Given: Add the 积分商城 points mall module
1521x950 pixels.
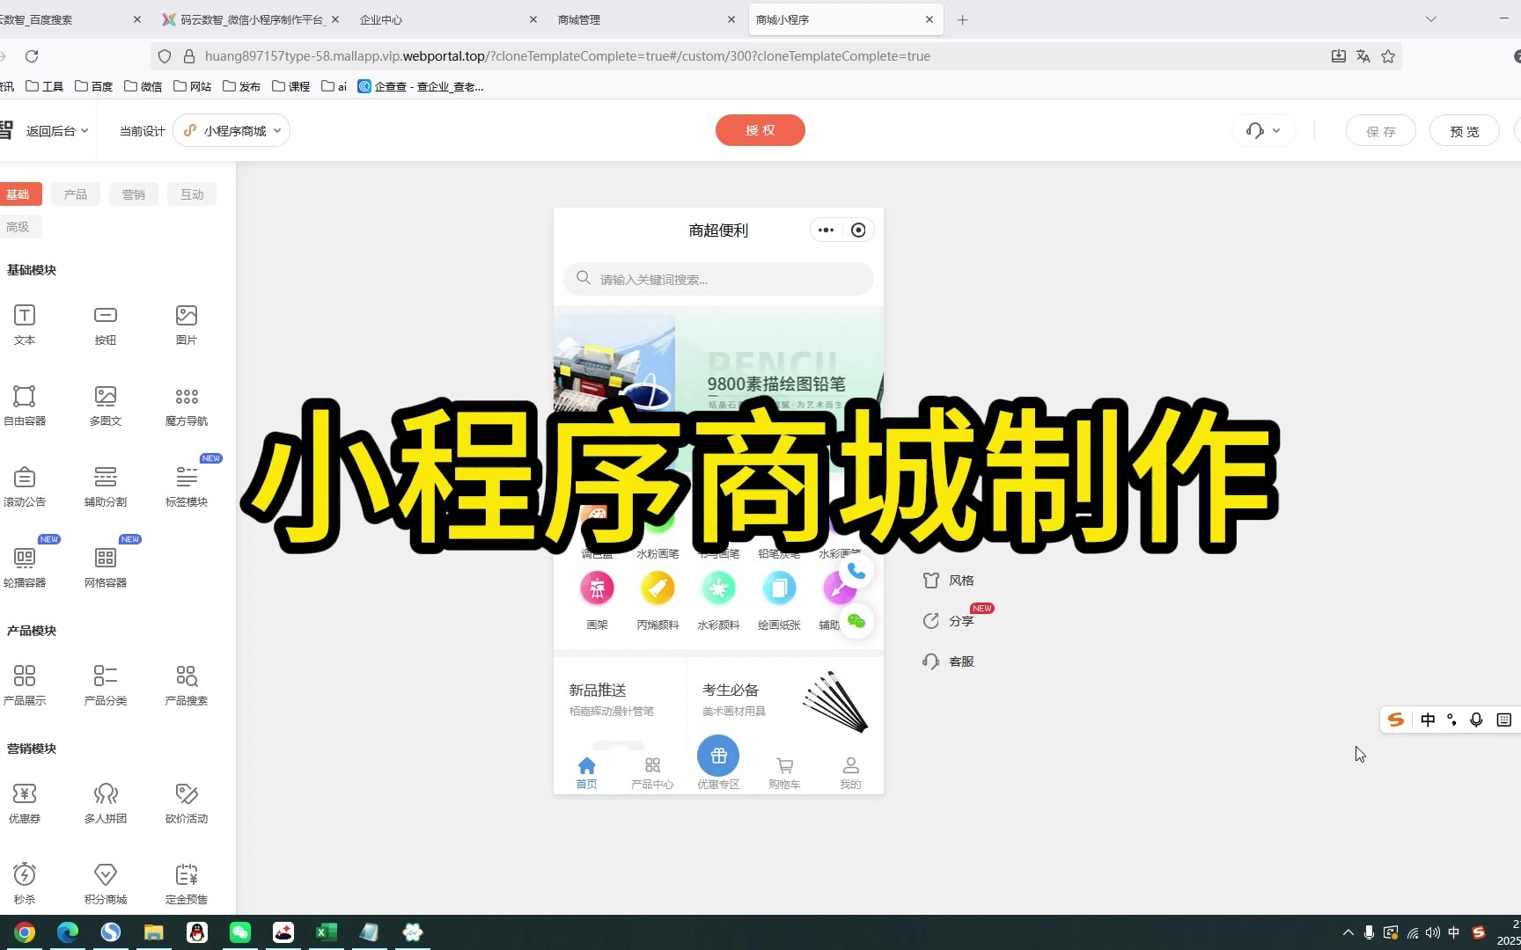Looking at the screenshot, I should (106, 884).
